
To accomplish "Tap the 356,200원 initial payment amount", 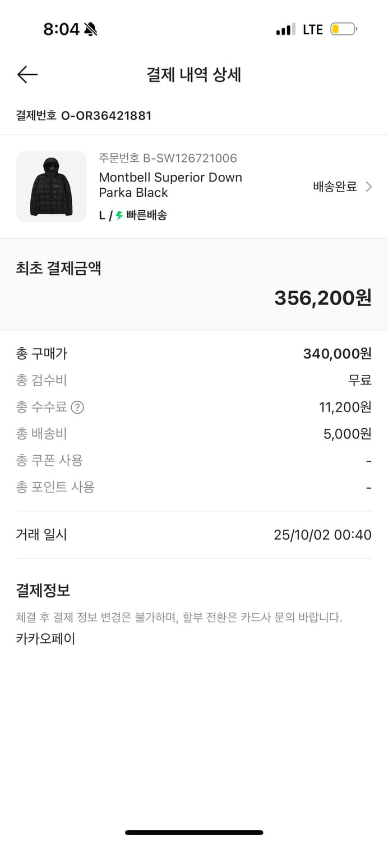I will pyautogui.click(x=322, y=298).
